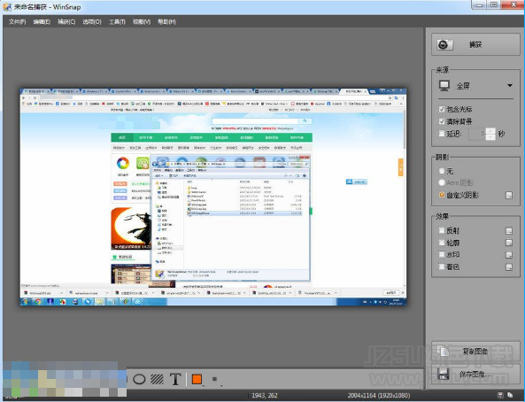This screenshot has height=402, width=525.
Task: Open the 反射 reflection settings button
Action: point(509,230)
